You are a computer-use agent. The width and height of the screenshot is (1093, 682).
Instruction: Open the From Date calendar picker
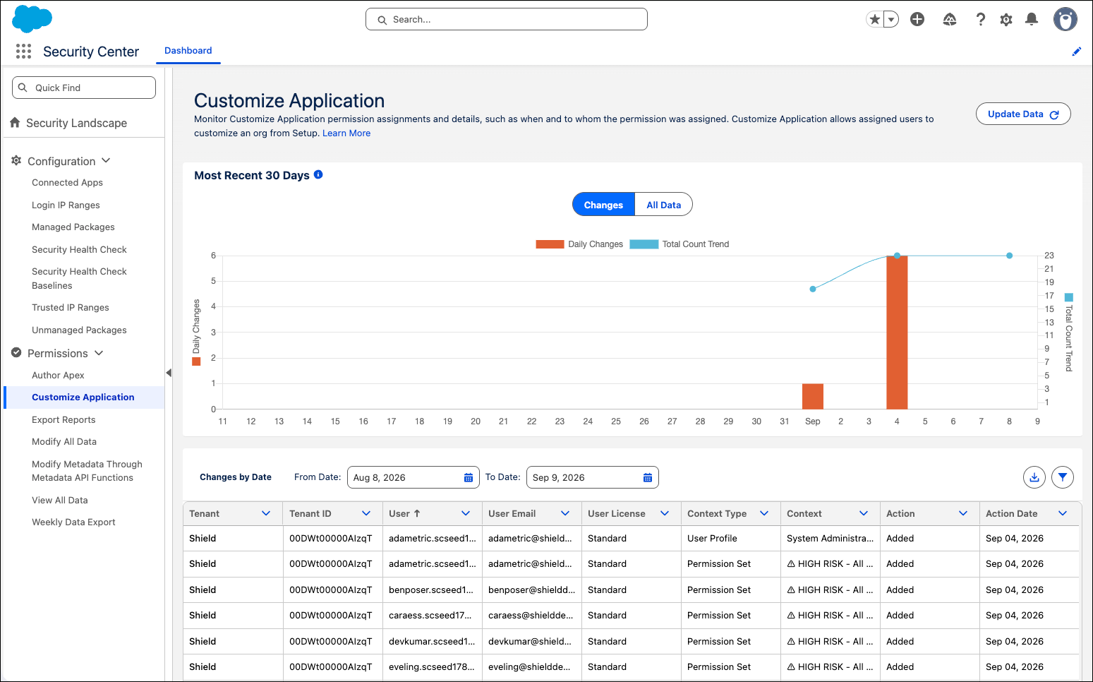[469, 478]
